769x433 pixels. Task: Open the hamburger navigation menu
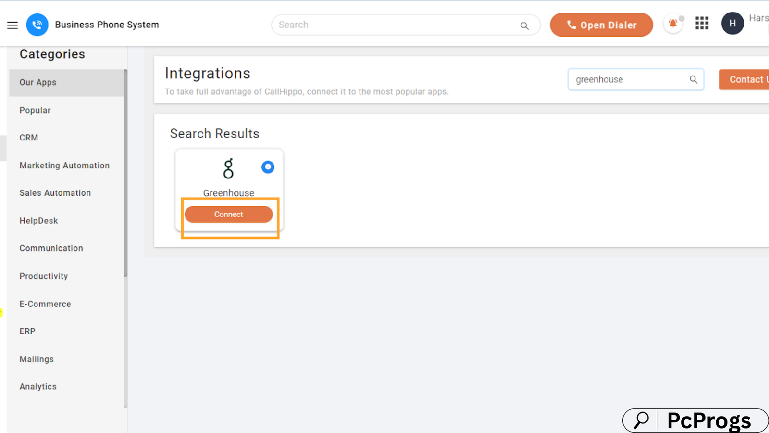12,25
